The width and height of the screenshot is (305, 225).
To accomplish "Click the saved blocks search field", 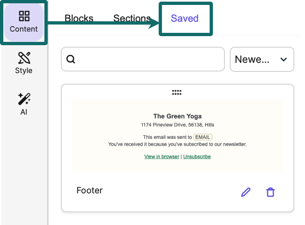I will [148, 60].
